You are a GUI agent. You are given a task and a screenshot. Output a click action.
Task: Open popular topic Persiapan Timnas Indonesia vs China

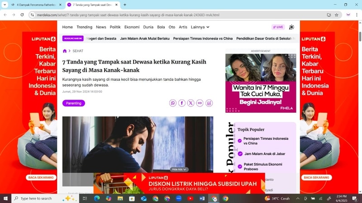pos(266,141)
